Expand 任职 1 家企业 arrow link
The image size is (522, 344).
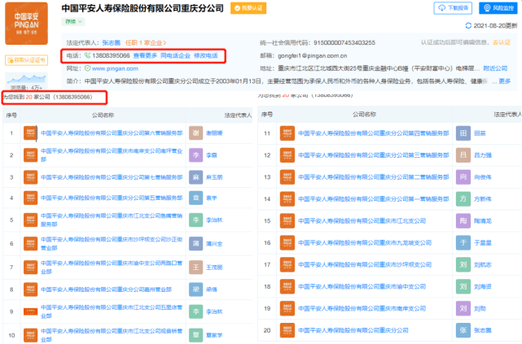146,43
